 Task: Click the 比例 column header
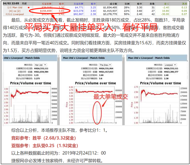(x=127, y=4)
